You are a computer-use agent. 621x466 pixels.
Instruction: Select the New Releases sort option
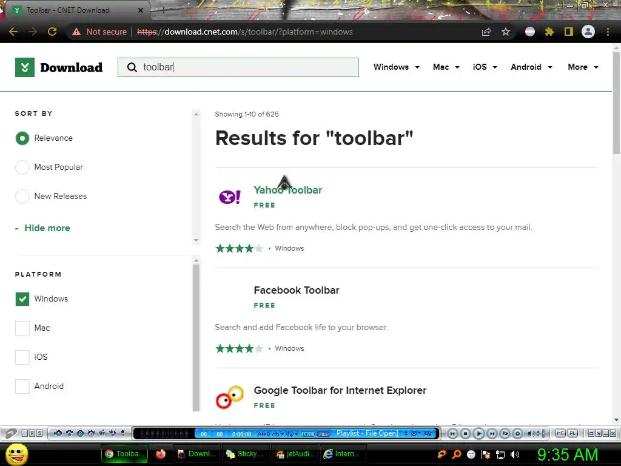pyautogui.click(x=22, y=196)
